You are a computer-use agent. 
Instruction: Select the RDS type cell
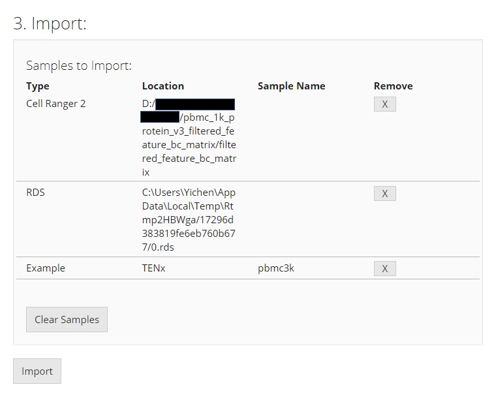click(x=35, y=193)
